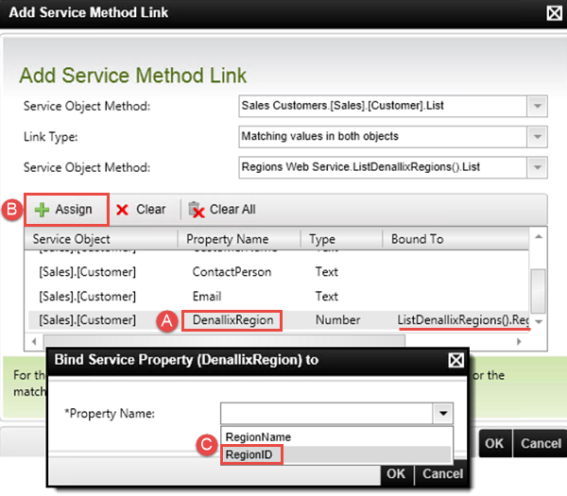Click the Type column header
567x496 pixels.
(341, 239)
